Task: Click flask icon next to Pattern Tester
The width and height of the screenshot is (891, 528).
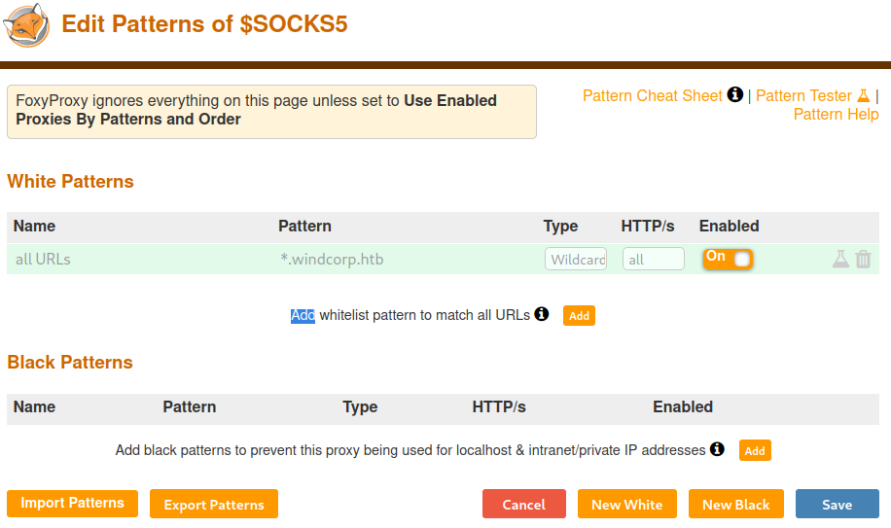Action: coord(862,95)
